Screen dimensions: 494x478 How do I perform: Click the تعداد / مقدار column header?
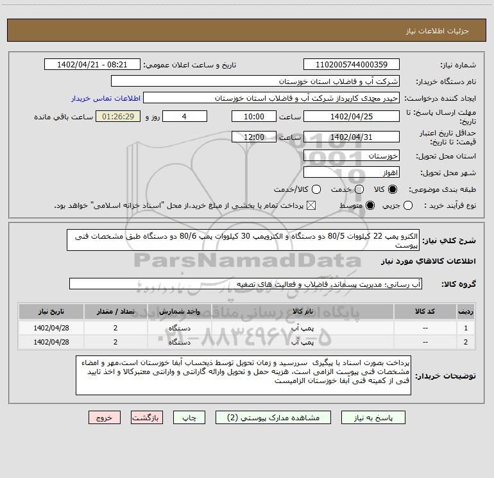click(115, 311)
